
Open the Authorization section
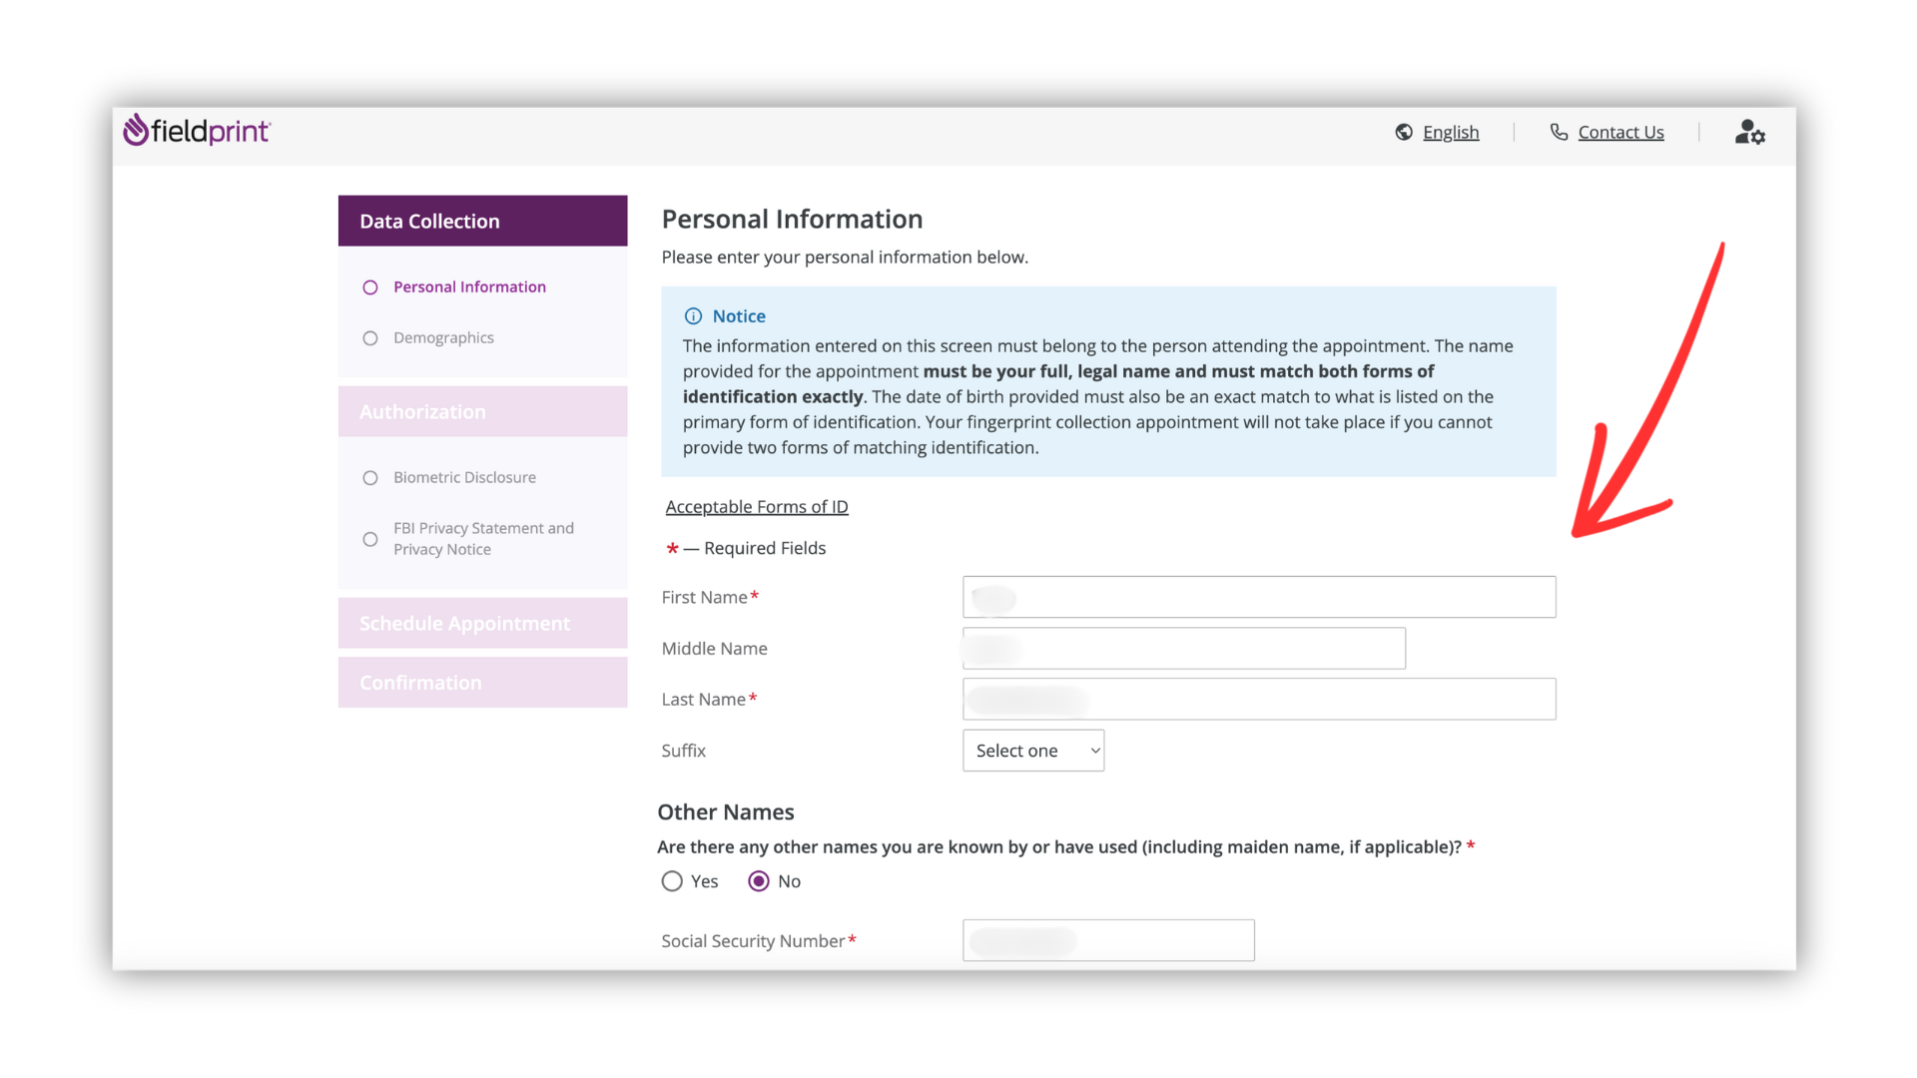(482, 411)
